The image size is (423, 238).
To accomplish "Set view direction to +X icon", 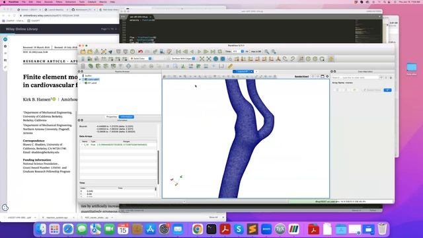I will pos(237,59).
